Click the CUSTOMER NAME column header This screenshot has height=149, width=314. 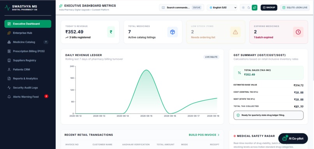(102, 145)
